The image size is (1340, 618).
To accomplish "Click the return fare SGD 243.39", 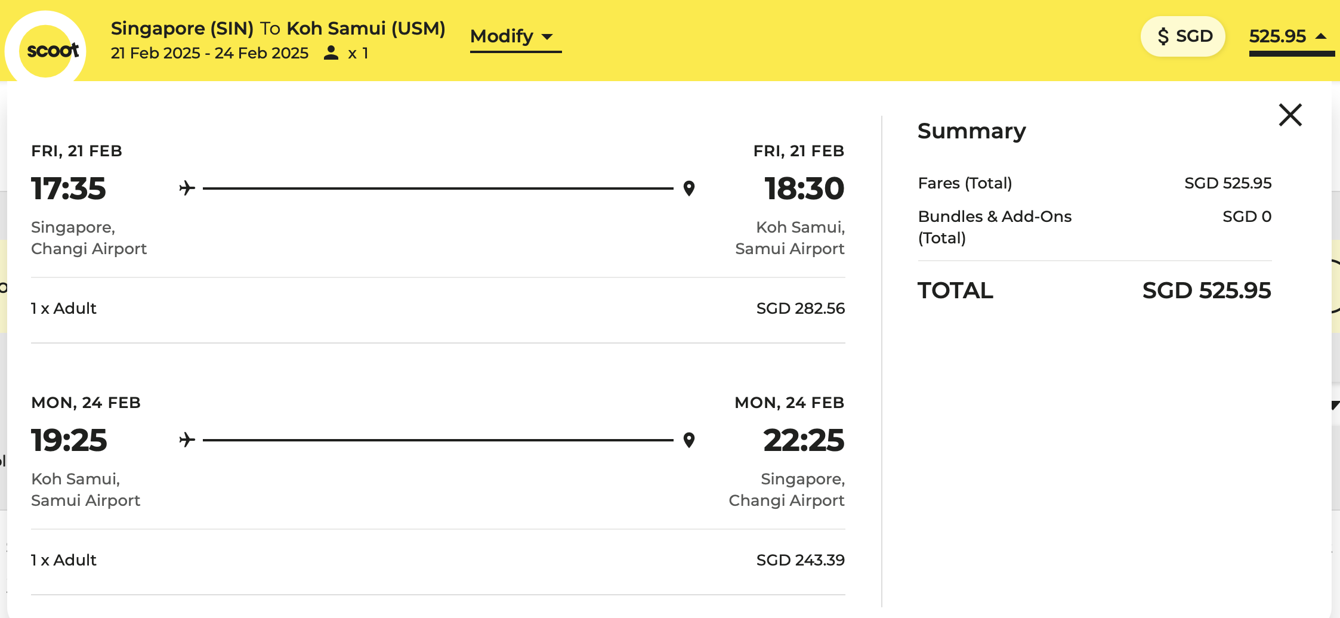I will [x=800, y=560].
